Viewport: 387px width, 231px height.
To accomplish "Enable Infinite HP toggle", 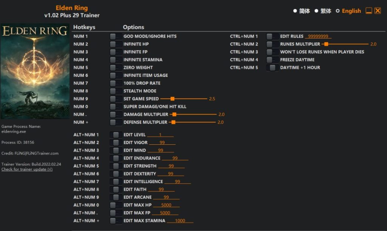I will [116, 44].
